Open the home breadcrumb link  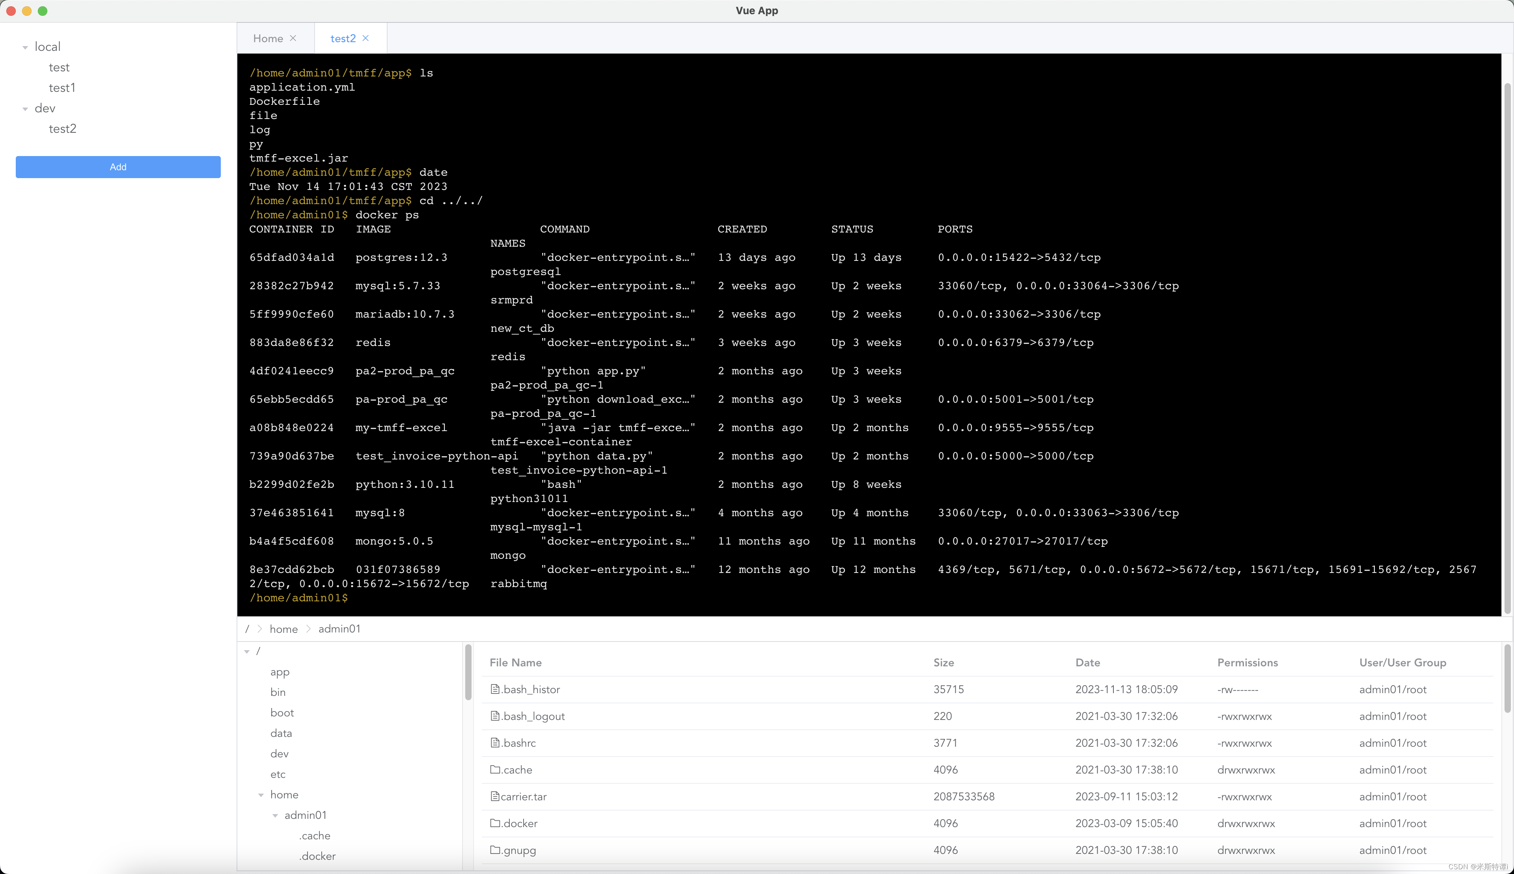click(284, 629)
